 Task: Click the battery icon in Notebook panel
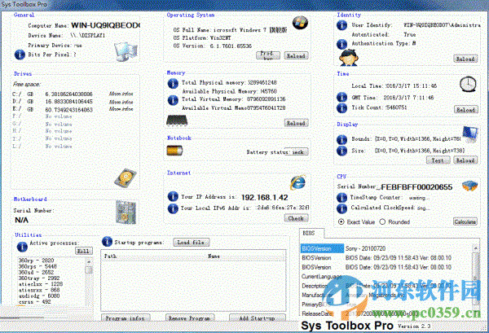click(174, 151)
